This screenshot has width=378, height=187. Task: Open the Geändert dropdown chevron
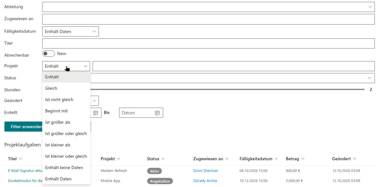click(x=94, y=101)
